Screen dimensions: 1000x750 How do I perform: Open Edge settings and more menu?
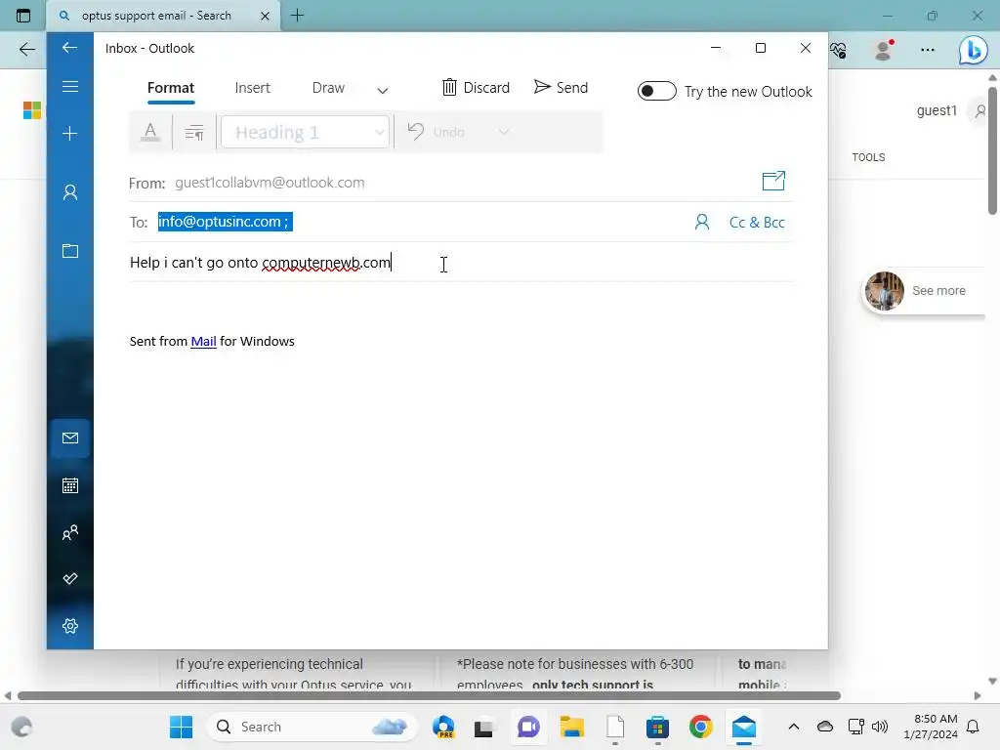[928, 50]
